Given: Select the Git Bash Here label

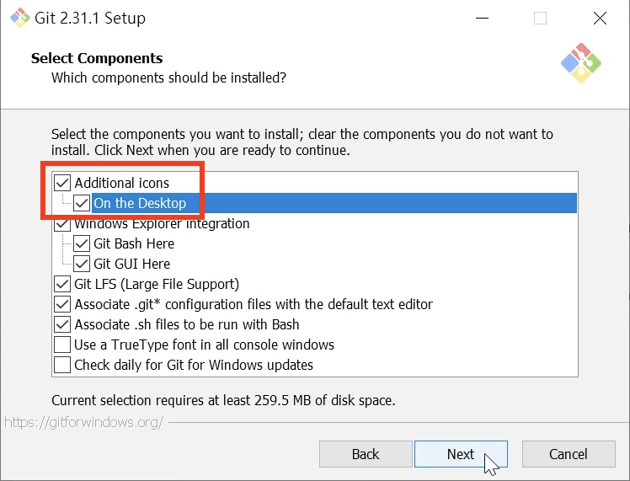Looking at the screenshot, I should coord(134,243).
